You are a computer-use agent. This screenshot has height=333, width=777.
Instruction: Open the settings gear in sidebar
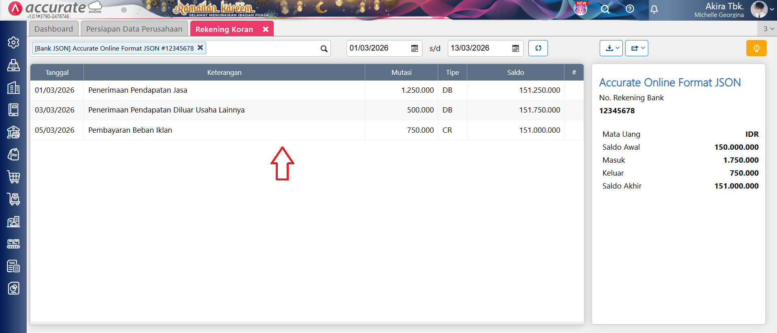click(x=13, y=42)
